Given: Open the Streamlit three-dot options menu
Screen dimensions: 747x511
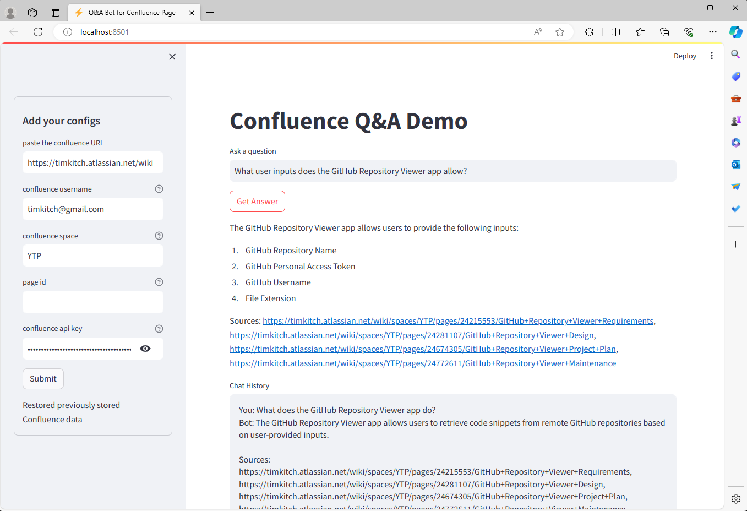Looking at the screenshot, I should (x=712, y=56).
